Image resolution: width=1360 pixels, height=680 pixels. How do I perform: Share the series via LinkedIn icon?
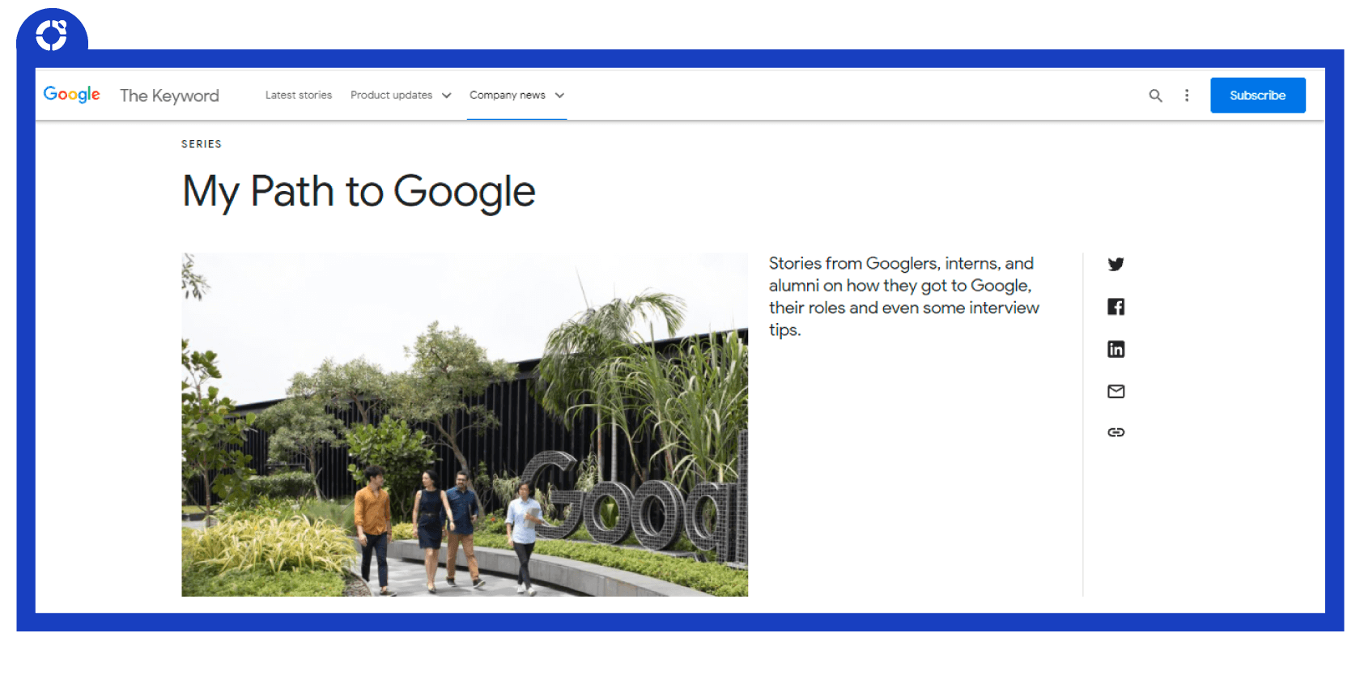1116,349
